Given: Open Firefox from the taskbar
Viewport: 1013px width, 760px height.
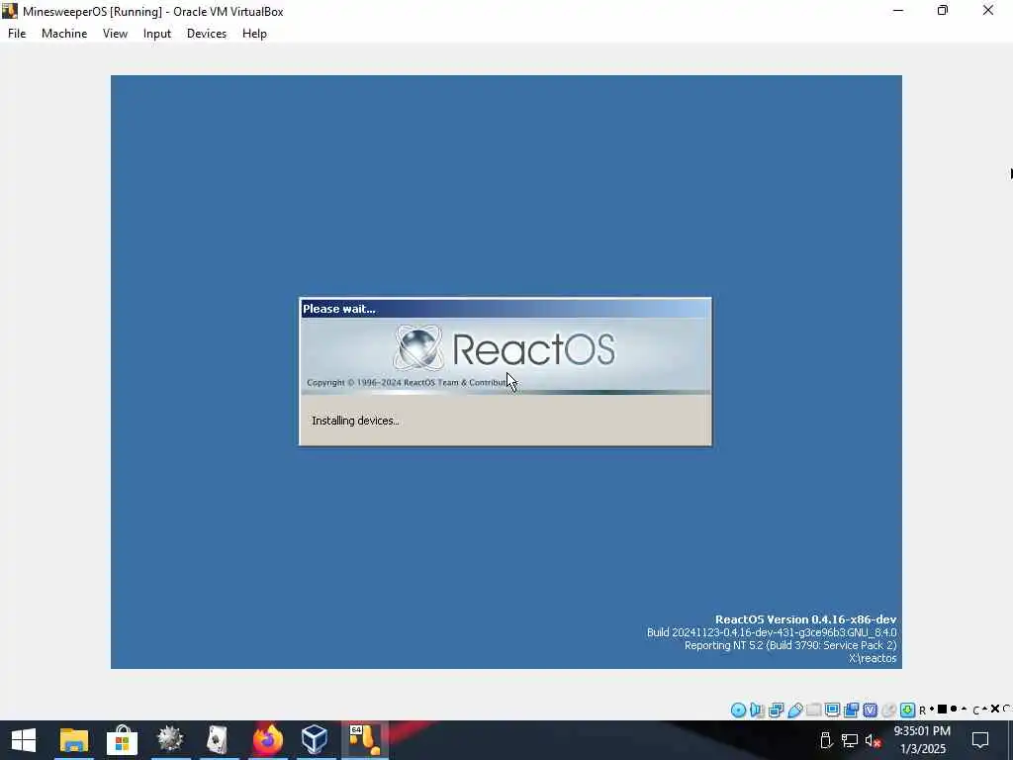Looking at the screenshot, I should click(x=267, y=740).
